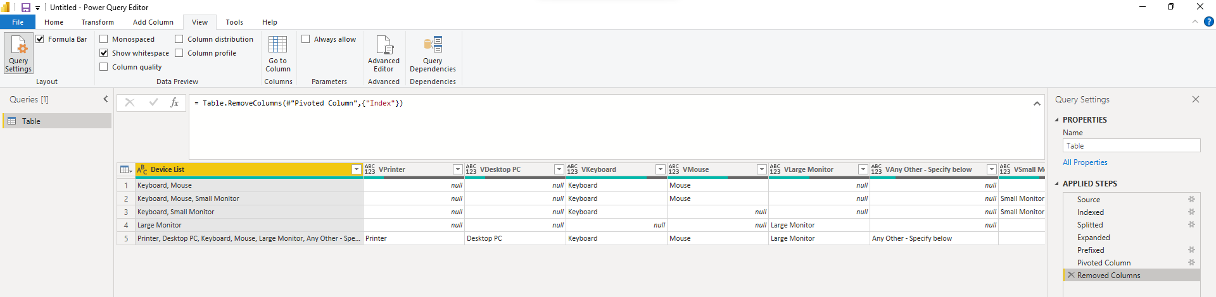Click the All Properties link

(x=1085, y=162)
